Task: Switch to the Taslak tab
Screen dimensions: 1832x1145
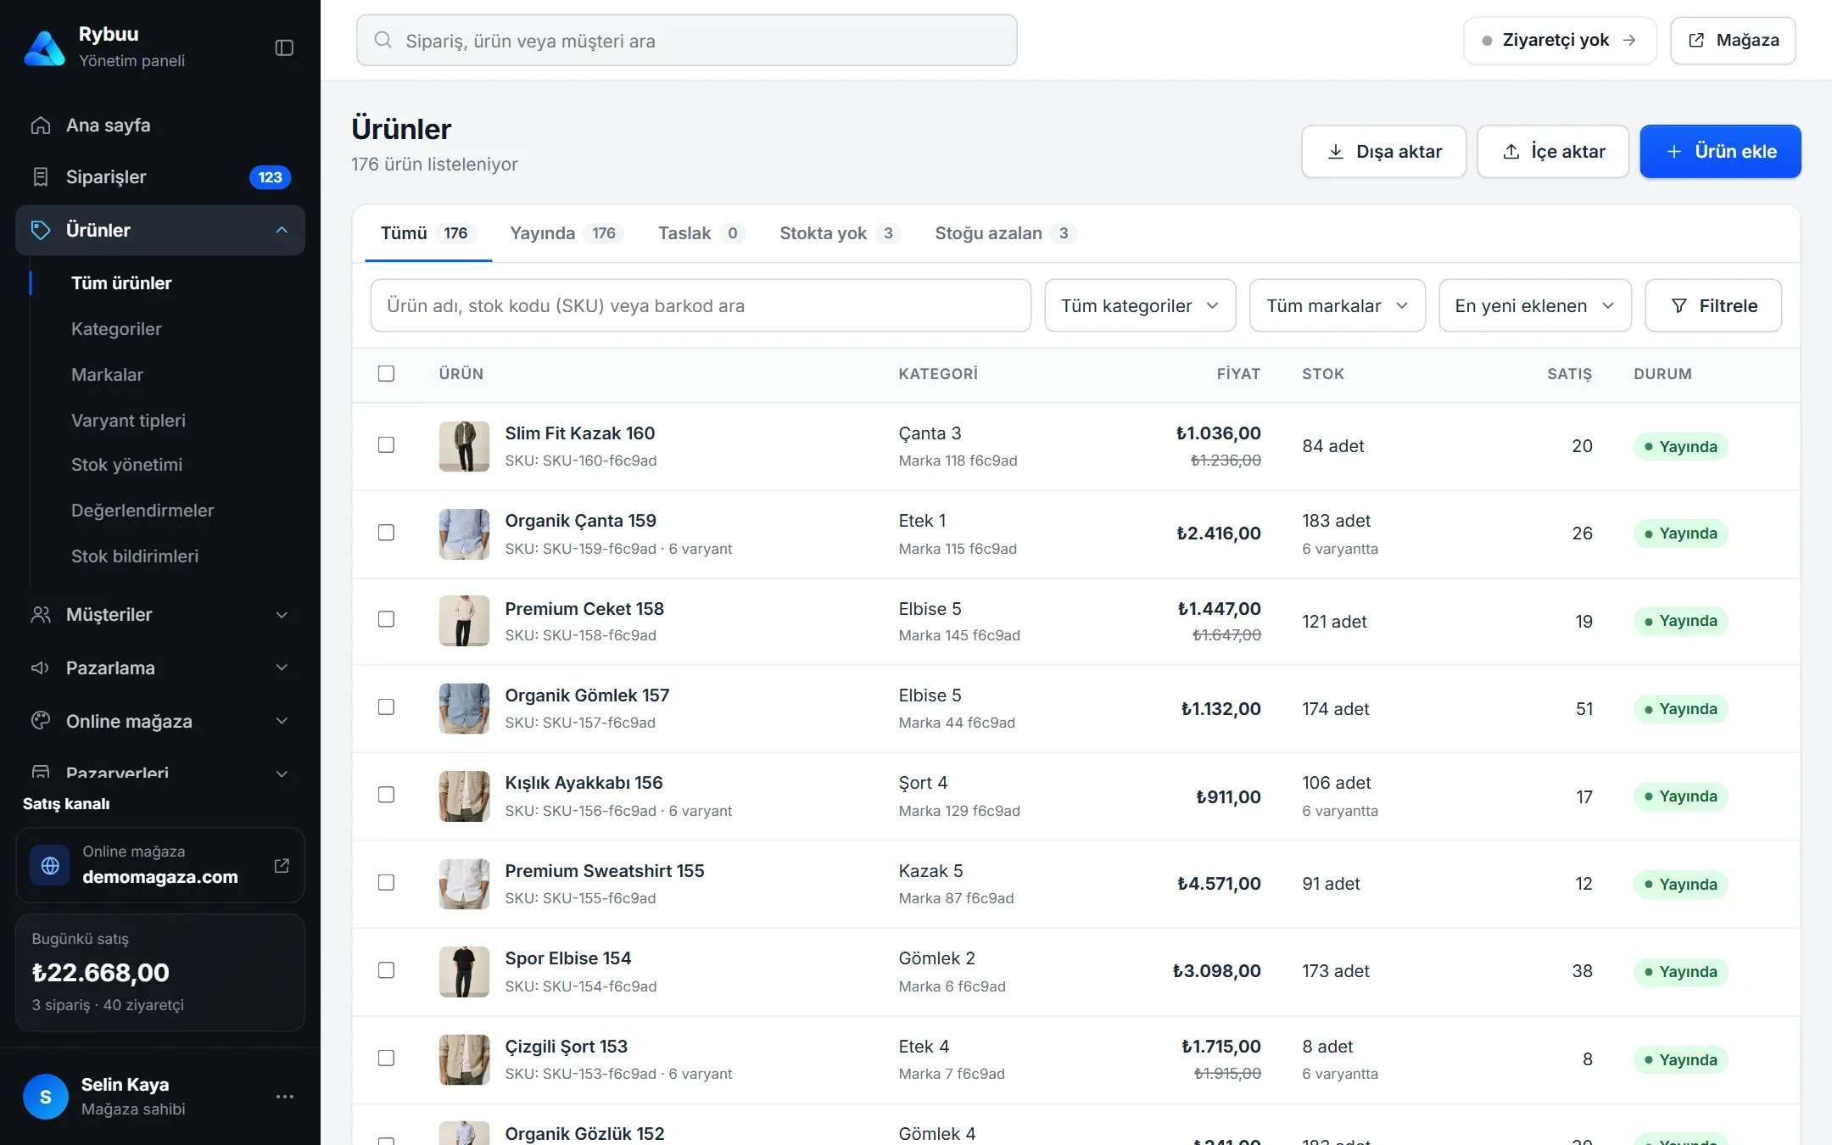Action: (701, 233)
